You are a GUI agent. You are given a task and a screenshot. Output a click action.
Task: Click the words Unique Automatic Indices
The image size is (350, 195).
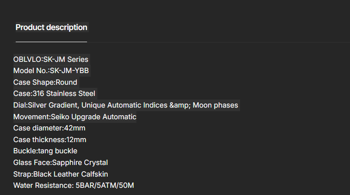(124, 105)
